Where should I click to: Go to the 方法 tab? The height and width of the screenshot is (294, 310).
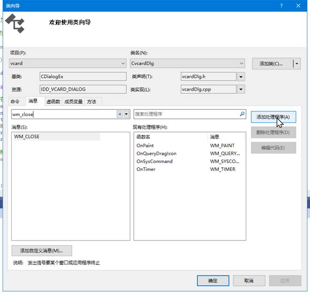pos(92,101)
